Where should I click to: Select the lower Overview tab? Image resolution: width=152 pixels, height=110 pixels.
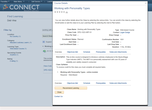[x=58, y=83]
